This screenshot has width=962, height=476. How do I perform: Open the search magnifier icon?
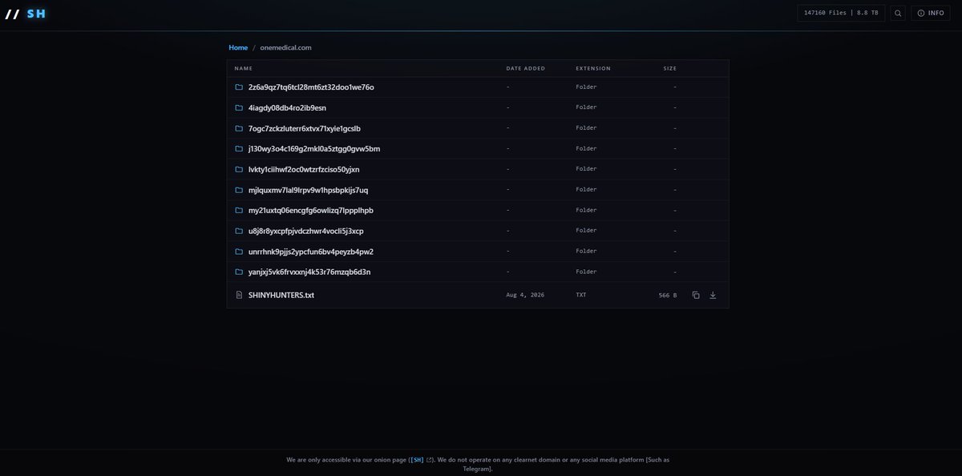(x=898, y=13)
